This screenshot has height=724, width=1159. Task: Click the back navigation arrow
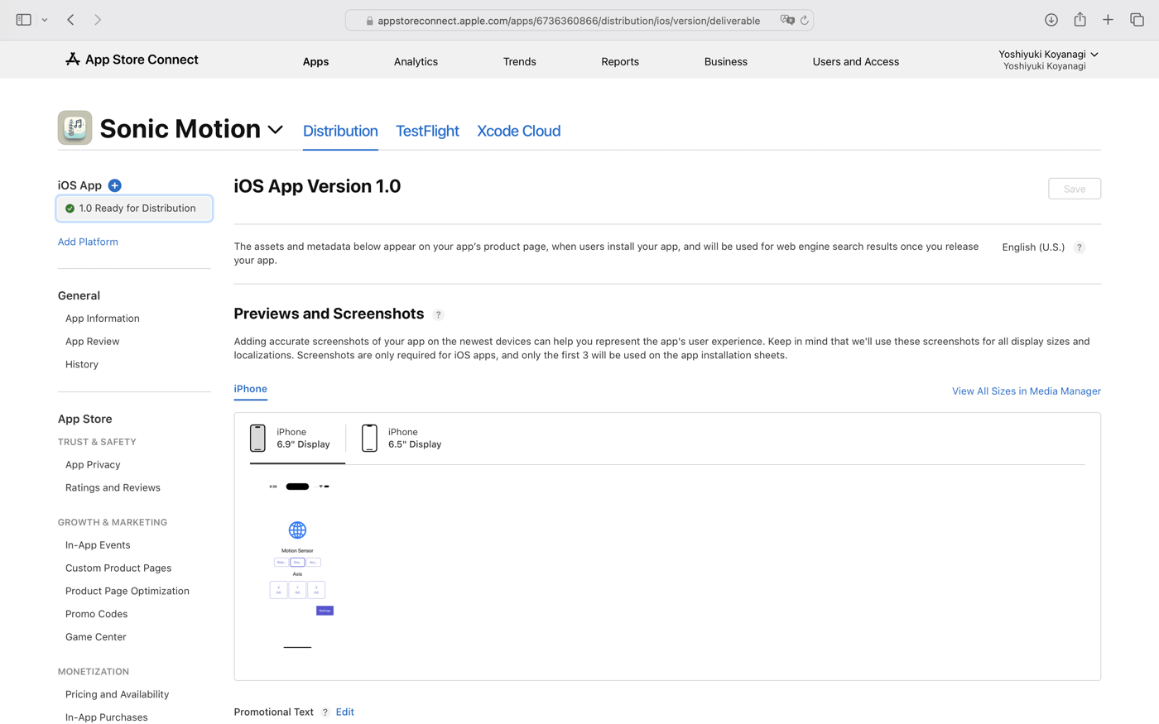click(x=70, y=19)
